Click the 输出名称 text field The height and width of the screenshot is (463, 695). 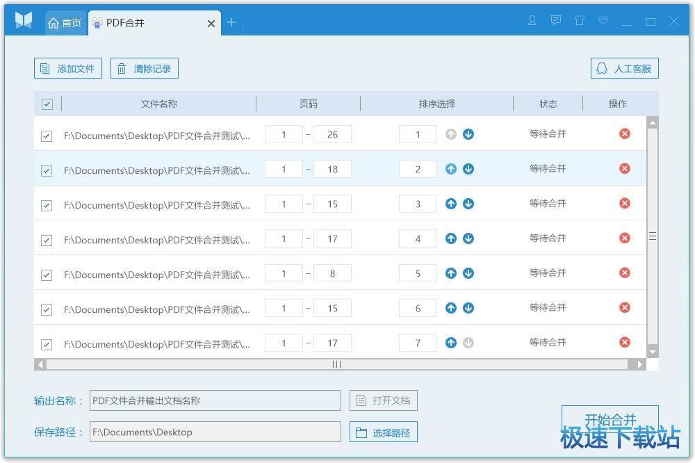point(215,400)
